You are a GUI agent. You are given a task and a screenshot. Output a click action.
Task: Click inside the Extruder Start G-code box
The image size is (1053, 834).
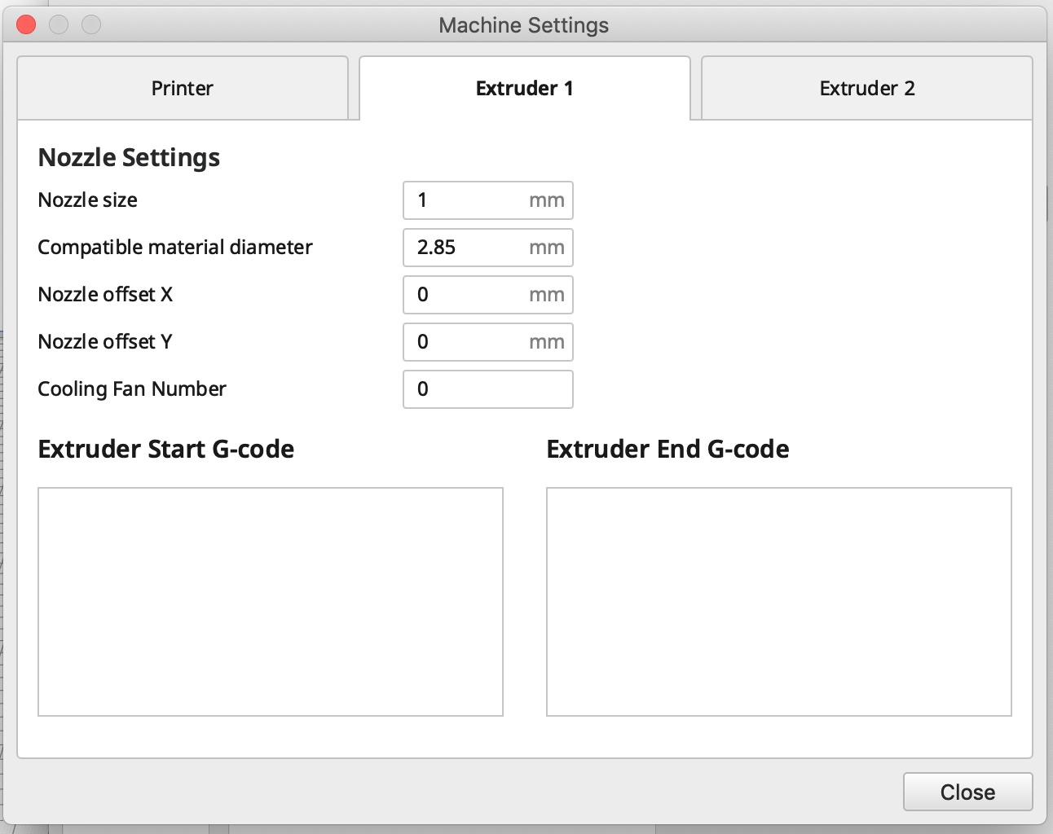[x=271, y=602]
